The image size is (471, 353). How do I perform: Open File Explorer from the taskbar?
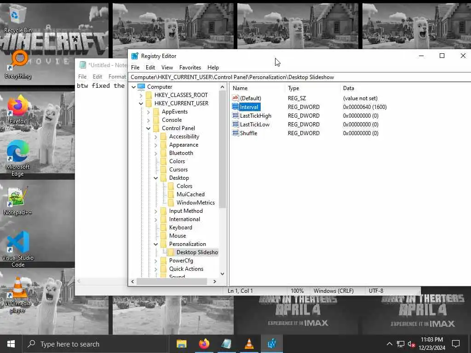click(x=181, y=344)
